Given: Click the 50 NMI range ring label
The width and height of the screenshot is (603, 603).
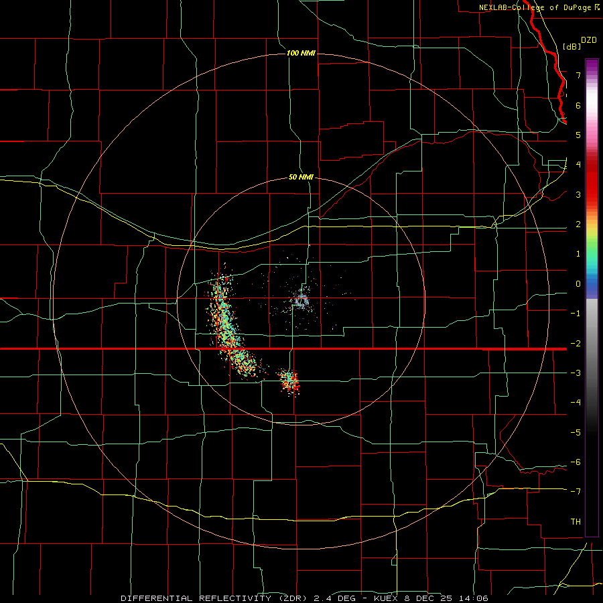Looking at the screenshot, I should pos(301,177).
